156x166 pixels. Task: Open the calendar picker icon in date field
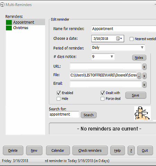[118, 38]
